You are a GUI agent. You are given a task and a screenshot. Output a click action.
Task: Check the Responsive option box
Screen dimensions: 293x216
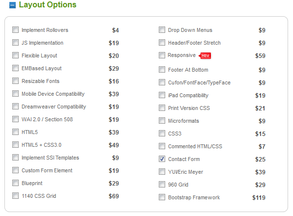[x=162, y=55]
